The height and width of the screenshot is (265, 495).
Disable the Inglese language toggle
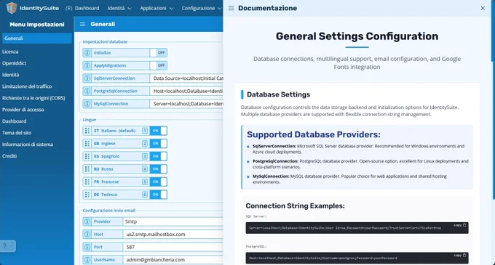159,144
